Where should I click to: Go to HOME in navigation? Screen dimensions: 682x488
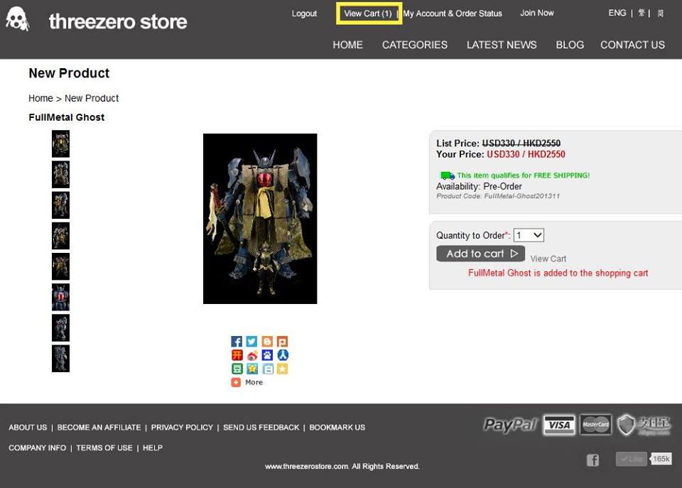pos(347,45)
